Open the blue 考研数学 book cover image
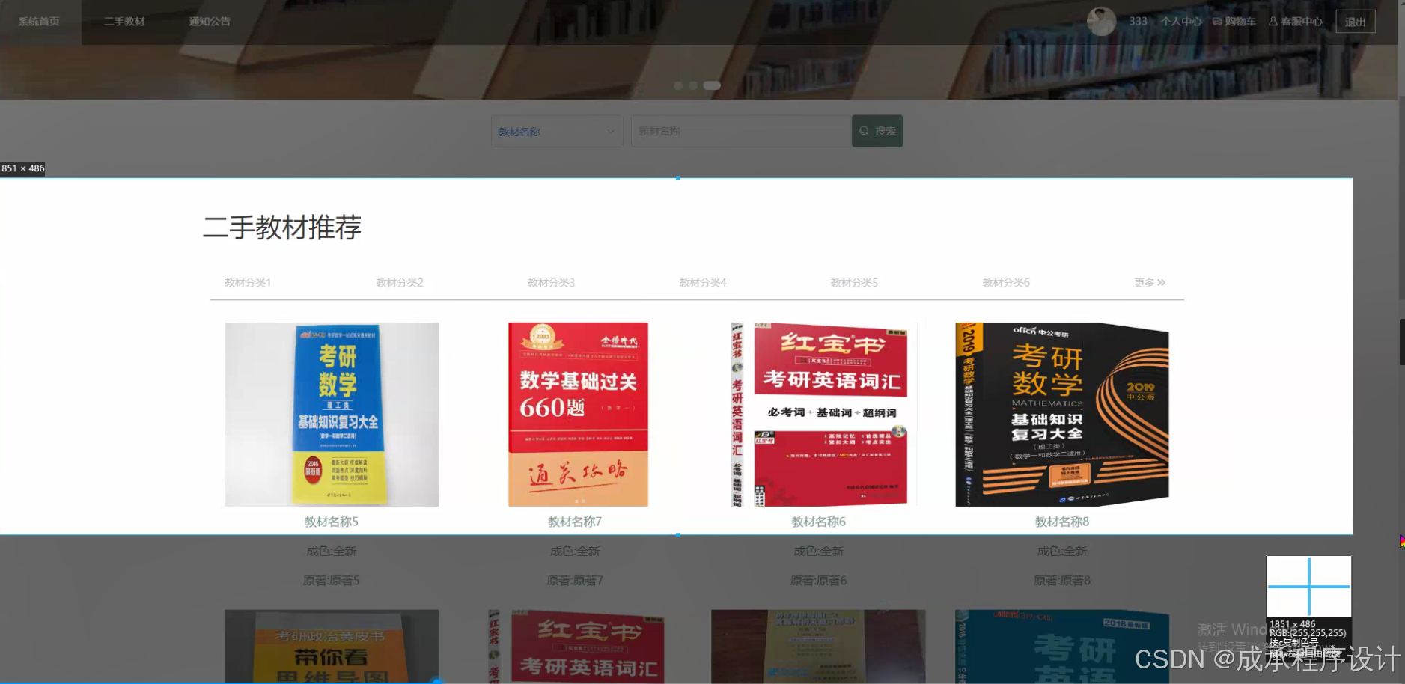1405x684 pixels. point(332,415)
